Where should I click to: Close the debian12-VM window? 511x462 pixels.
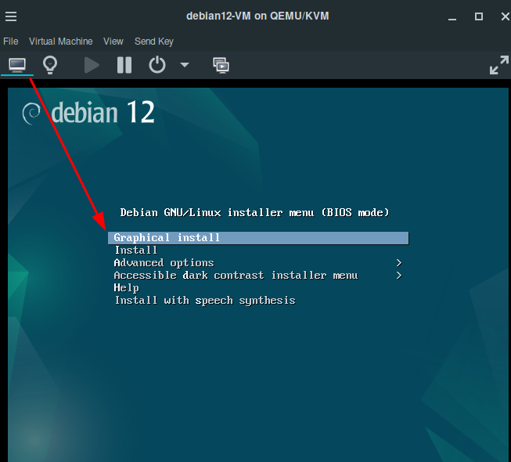tap(506, 16)
